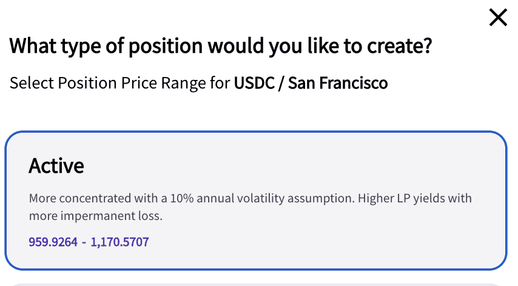
Task: Click the 959.9264 - 1,170.5707 price range
Action: [x=89, y=242]
